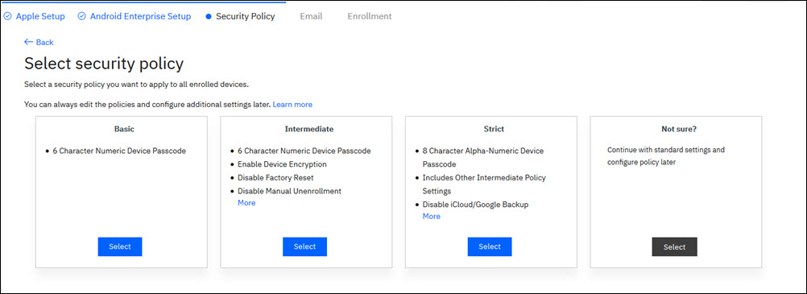
Task: Click the Android Enterprise Setup checkmark icon
Action: point(81,16)
